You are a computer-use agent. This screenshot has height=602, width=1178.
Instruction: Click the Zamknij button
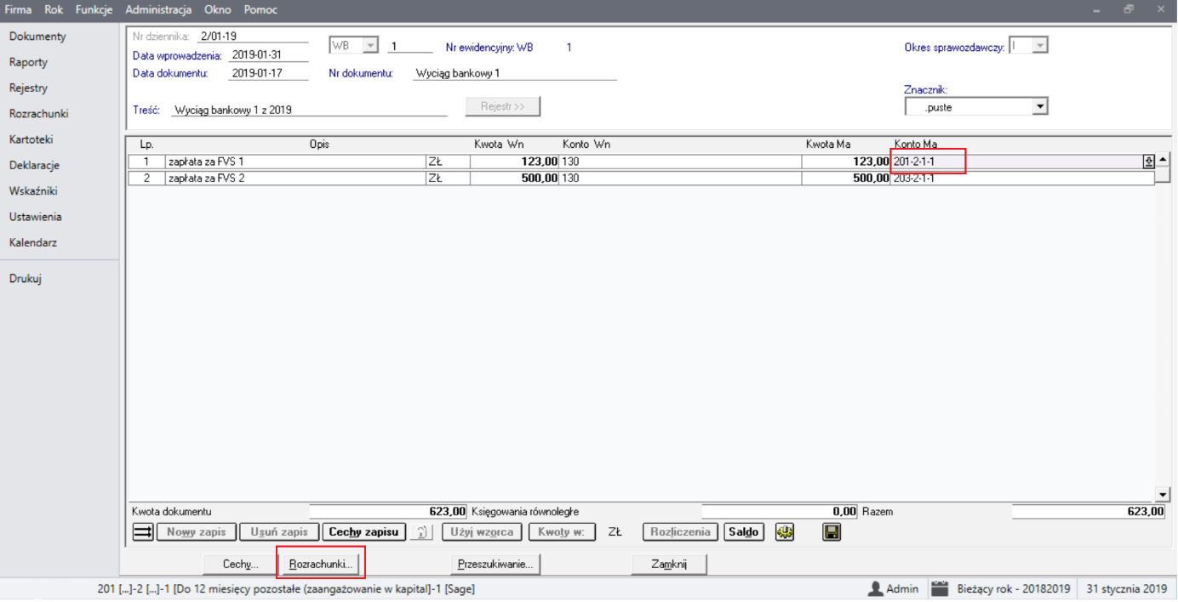tap(669, 564)
